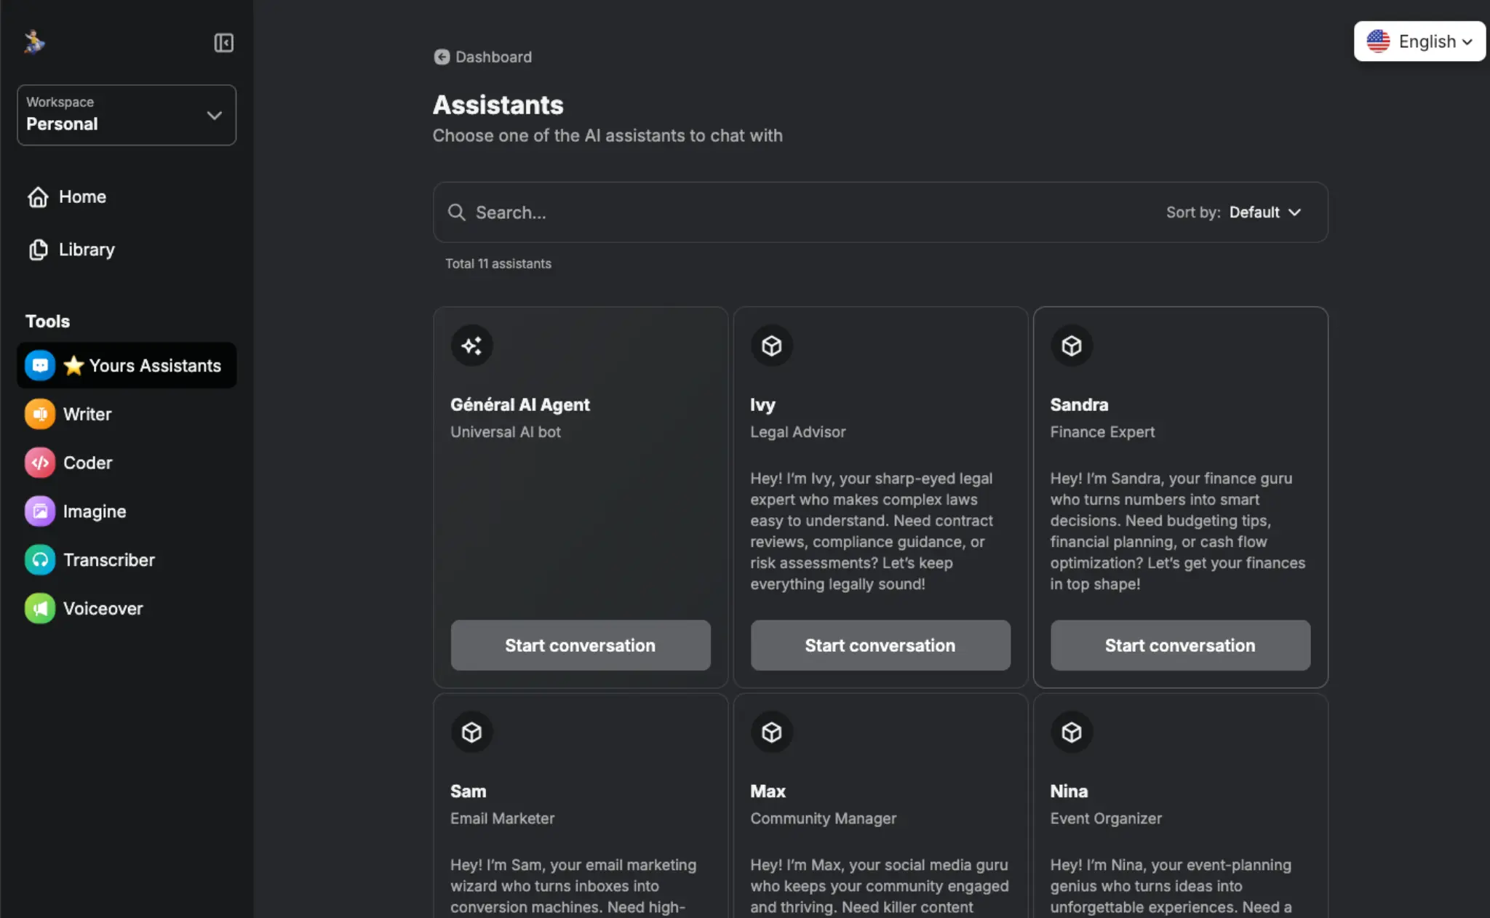Start conversation with Ivy the Legal Advisor
Screen dimensions: 1490x918
[x=880, y=645]
